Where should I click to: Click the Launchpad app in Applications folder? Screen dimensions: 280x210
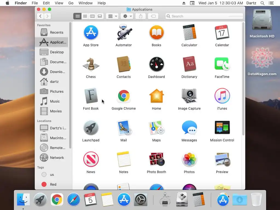91,128
